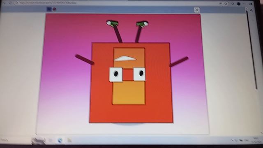The width and height of the screenshot is (263, 148).
Task: Click the red stop sign button
Action: 54,9
